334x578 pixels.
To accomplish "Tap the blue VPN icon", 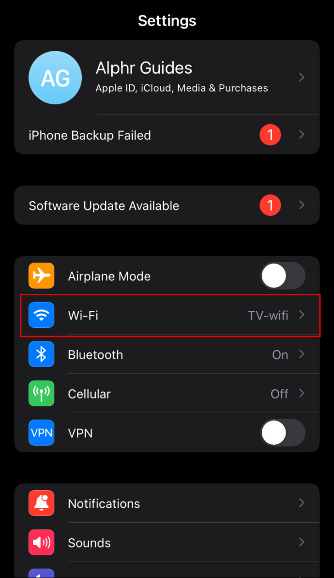I will (42, 433).
